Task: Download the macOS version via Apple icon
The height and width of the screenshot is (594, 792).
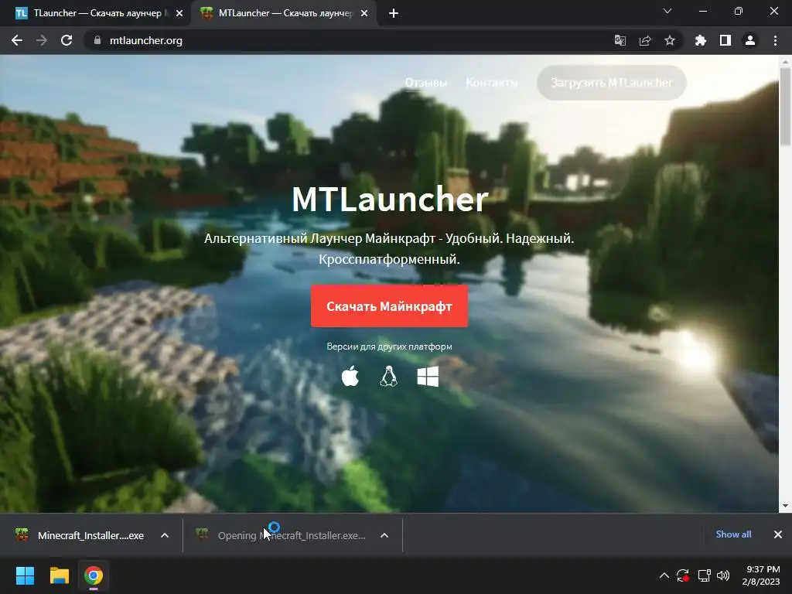Action: tap(350, 377)
